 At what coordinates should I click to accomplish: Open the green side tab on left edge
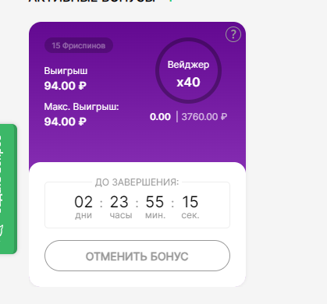8,189
